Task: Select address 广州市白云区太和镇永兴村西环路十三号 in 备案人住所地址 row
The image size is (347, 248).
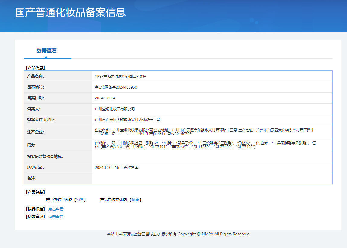Action: pos(127,120)
